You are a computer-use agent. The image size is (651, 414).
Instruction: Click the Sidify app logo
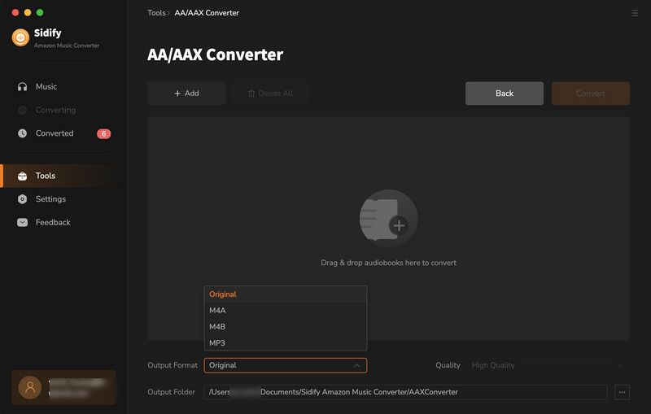click(20, 37)
